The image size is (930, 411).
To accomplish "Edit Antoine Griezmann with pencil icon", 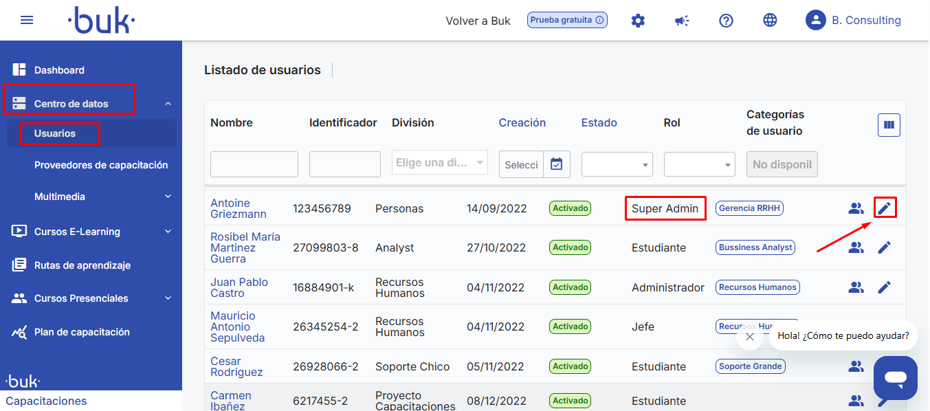I will (885, 208).
